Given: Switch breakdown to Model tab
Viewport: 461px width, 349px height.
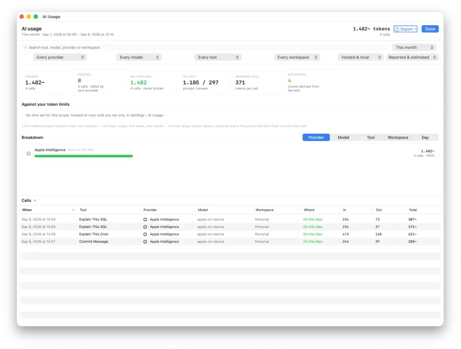Looking at the screenshot, I should [x=344, y=138].
